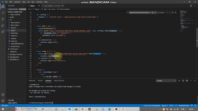Open editor more actions ellipsis

(x=195, y=6)
